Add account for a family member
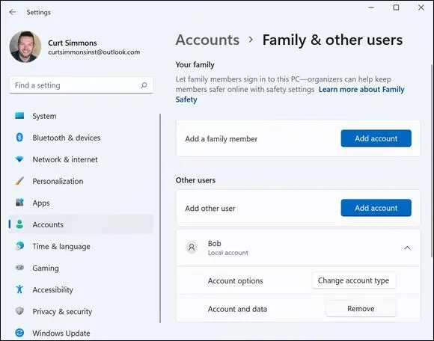434x341 pixels. [x=376, y=138]
